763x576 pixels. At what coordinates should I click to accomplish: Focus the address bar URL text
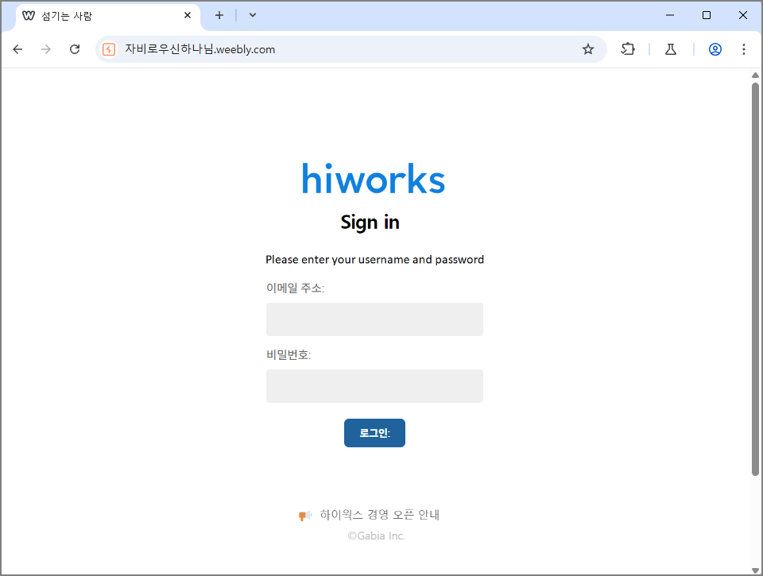[200, 49]
